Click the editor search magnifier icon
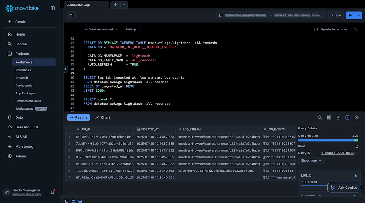The image size is (365, 203). point(355,30)
